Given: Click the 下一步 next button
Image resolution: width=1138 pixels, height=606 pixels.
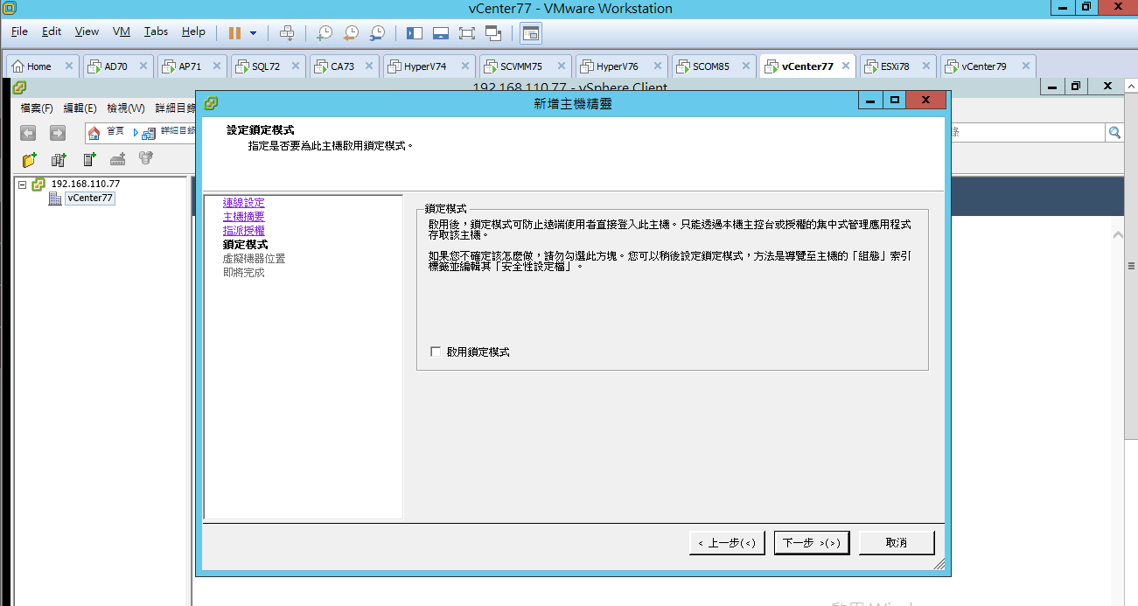Looking at the screenshot, I should (812, 543).
